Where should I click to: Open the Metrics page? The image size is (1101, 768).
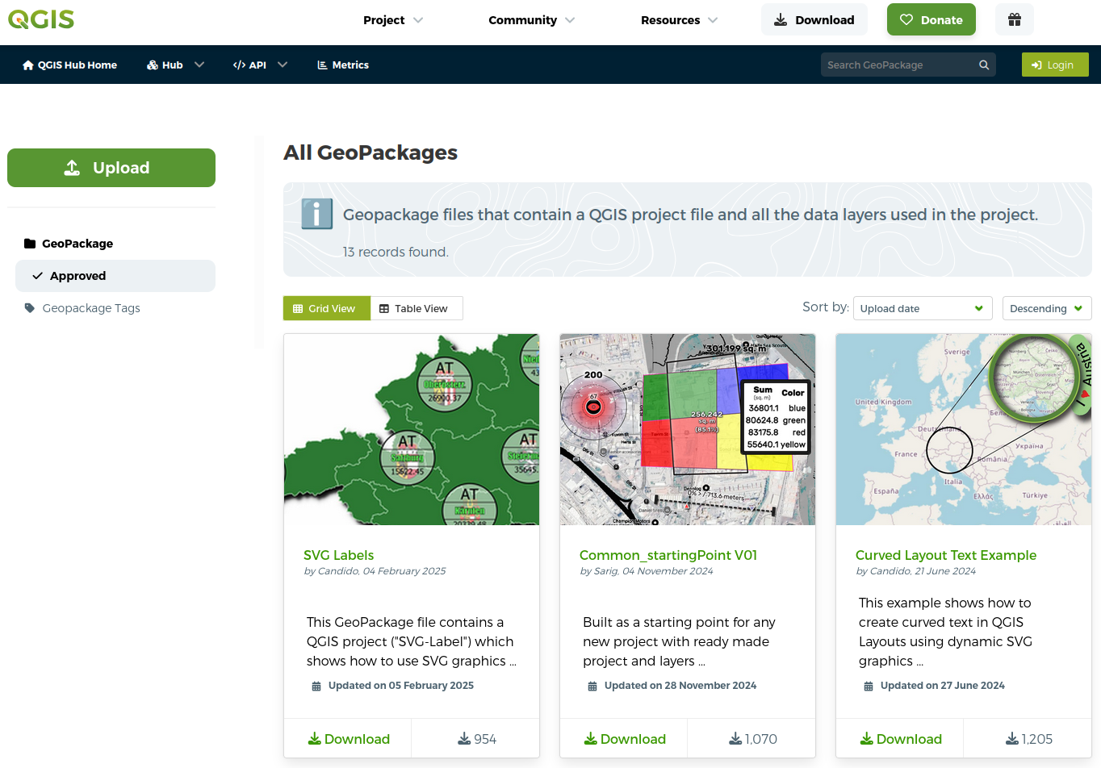tap(343, 65)
